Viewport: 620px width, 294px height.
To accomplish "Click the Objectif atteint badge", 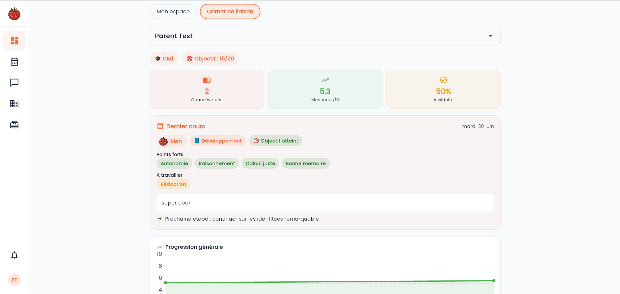I will coord(276,141).
